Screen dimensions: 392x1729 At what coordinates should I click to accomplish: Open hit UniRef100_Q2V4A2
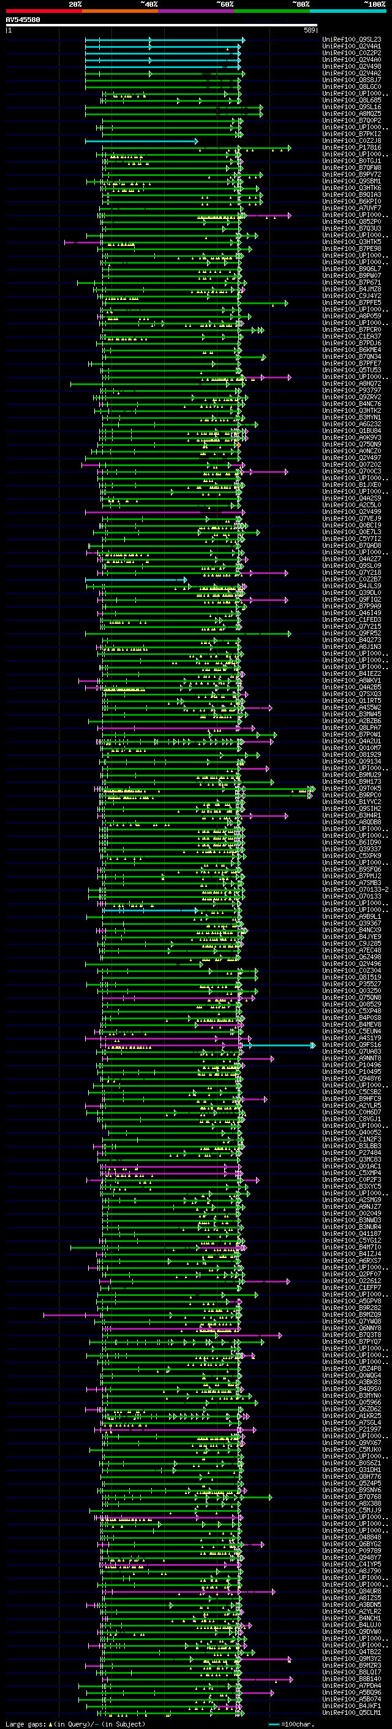click(352, 73)
